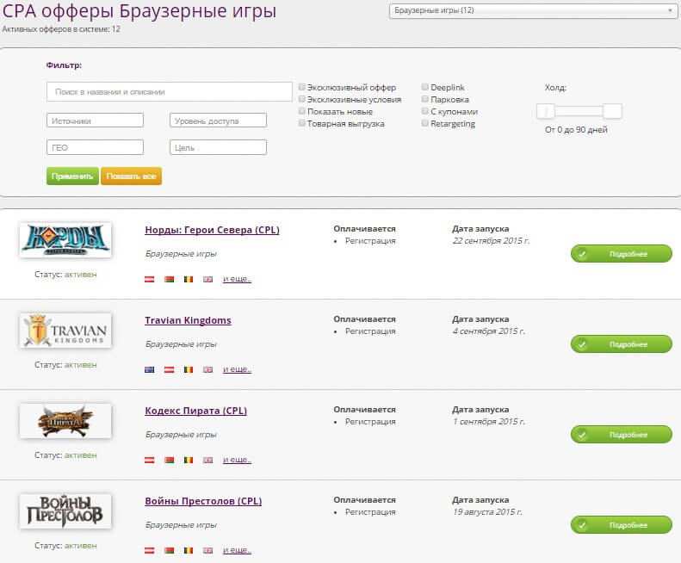This screenshot has width=681, height=563.
Task: Open Подробнее for Кодекс Пирата
Action: (x=622, y=435)
